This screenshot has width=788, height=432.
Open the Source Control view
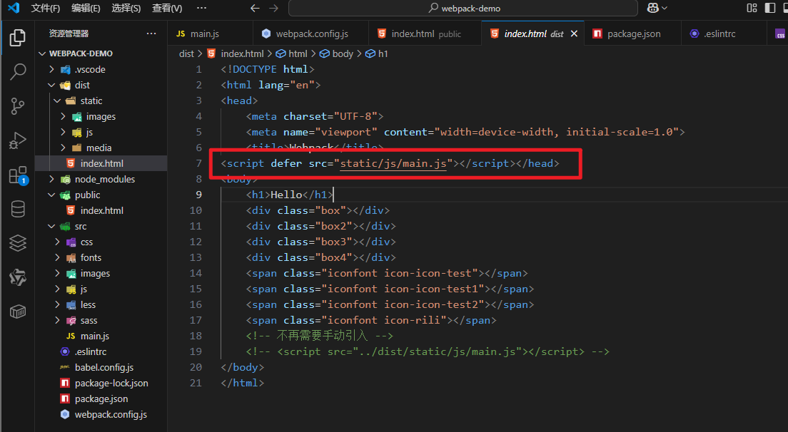pos(18,106)
